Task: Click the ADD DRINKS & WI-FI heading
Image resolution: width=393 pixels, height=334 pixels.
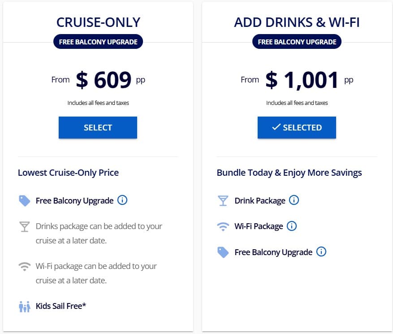Action: [297, 22]
